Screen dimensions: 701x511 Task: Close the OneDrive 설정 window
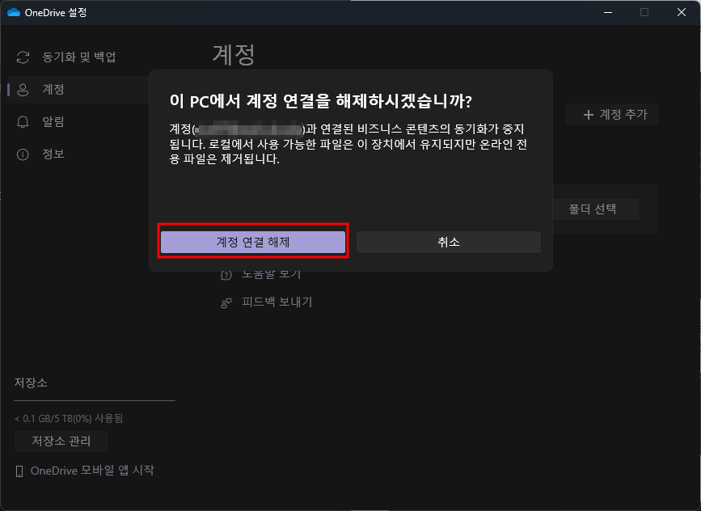click(682, 12)
